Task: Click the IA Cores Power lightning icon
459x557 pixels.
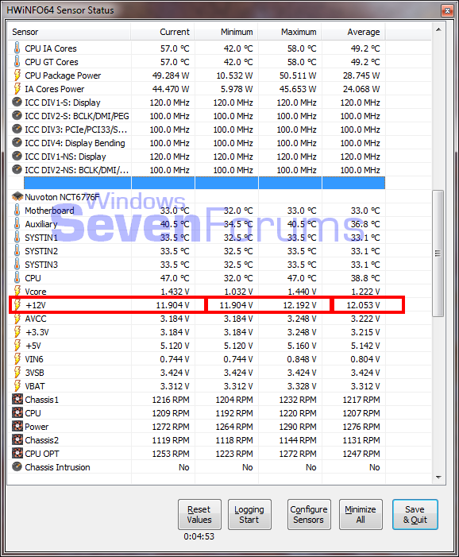Action: (17, 88)
